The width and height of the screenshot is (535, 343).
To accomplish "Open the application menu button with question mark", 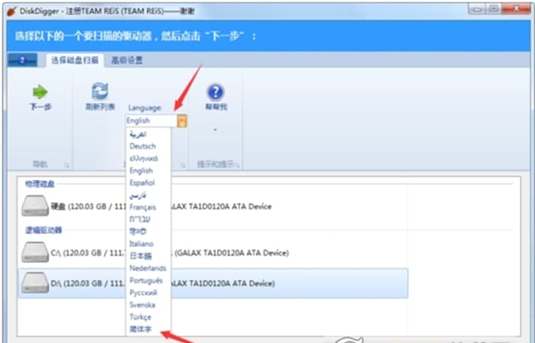I will (23, 60).
